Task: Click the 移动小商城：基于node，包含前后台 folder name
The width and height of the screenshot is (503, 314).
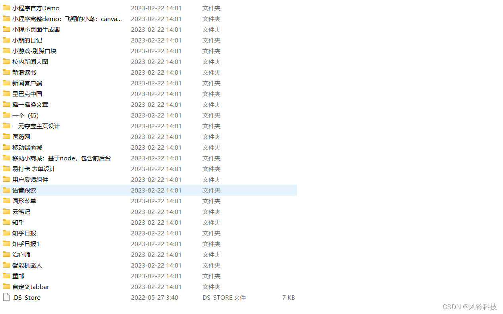Action: click(x=62, y=158)
